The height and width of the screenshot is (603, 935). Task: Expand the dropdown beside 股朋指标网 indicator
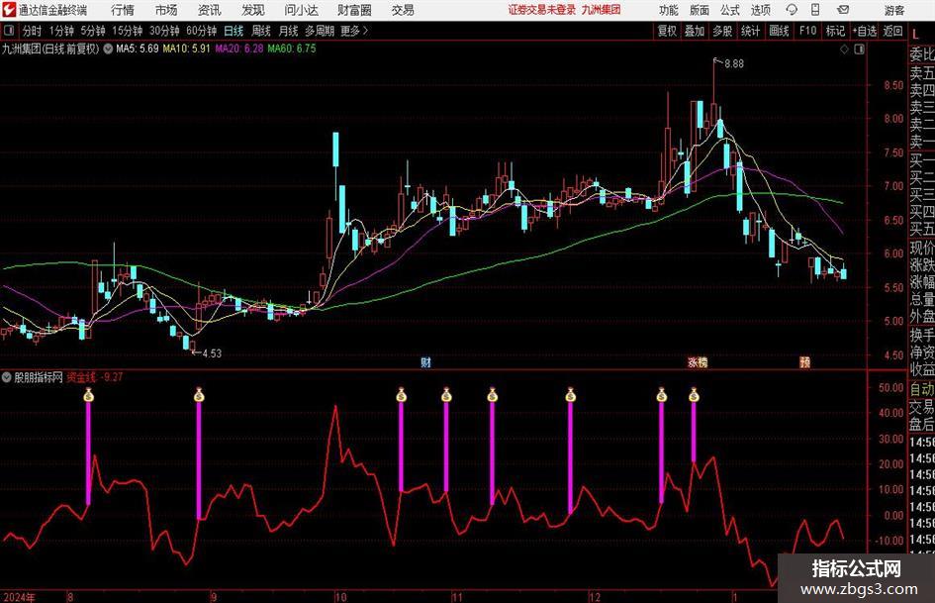[7, 377]
